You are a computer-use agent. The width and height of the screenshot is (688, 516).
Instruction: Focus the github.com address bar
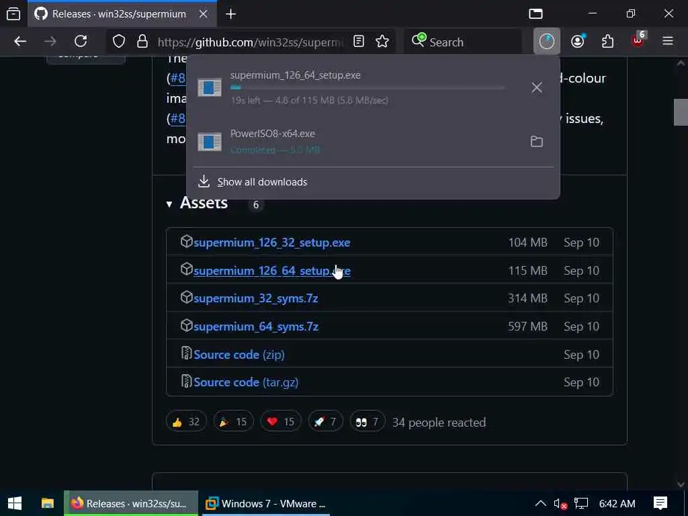pyautogui.click(x=250, y=42)
